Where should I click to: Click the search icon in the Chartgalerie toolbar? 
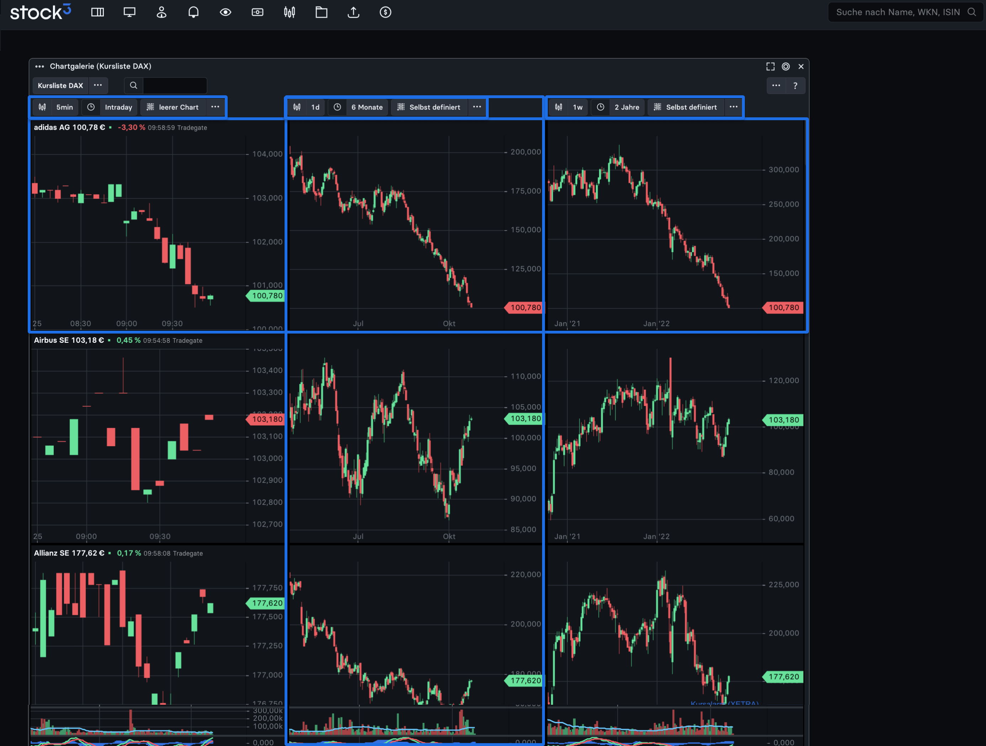[133, 86]
